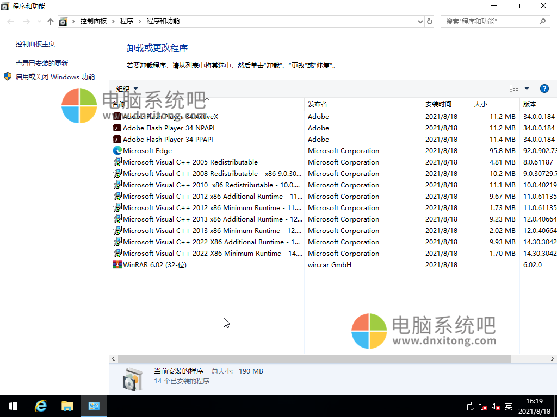The width and height of the screenshot is (557, 417).
Task: Open the more view options dropdown arrow
Action: click(x=525, y=89)
